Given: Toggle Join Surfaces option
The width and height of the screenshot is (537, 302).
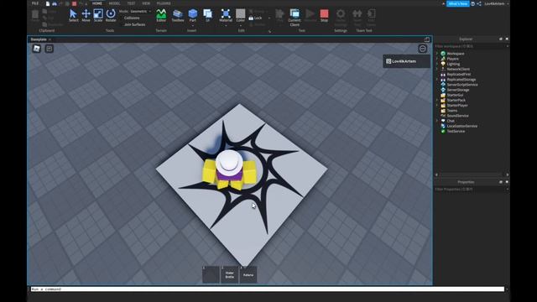Looking at the screenshot, I should click(x=134, y=24).
